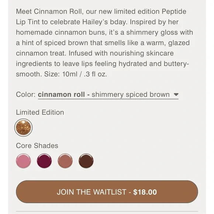Expand the cinnamon roll color selector
Viewport: 214px width, 214px height.
108,95
